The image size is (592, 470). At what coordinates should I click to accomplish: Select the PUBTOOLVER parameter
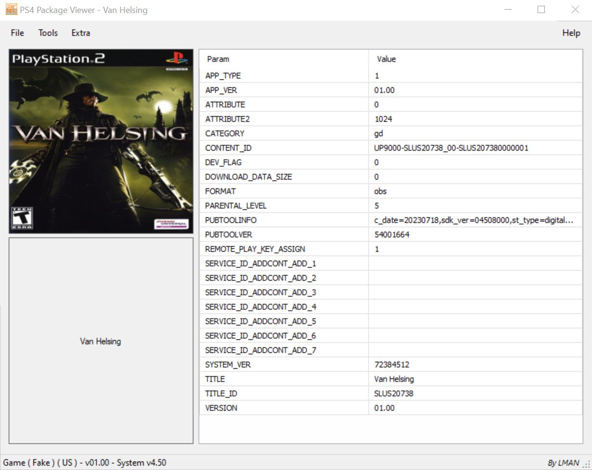tap(284, 235)
